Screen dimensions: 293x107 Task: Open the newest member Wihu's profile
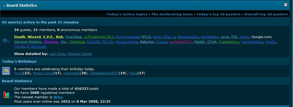[58, 97]
